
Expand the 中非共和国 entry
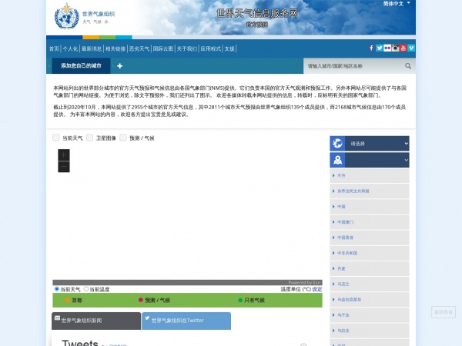pyautogui.click(x=370, y=253)
